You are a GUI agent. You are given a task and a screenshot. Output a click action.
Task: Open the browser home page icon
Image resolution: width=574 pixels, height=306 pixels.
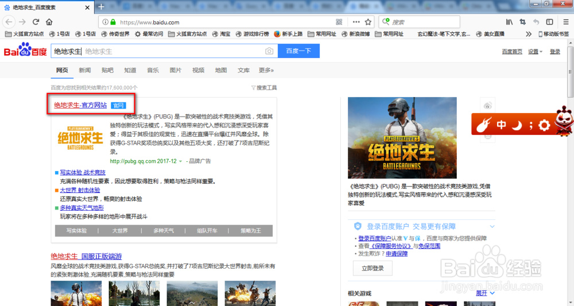(x=49, y=22)
